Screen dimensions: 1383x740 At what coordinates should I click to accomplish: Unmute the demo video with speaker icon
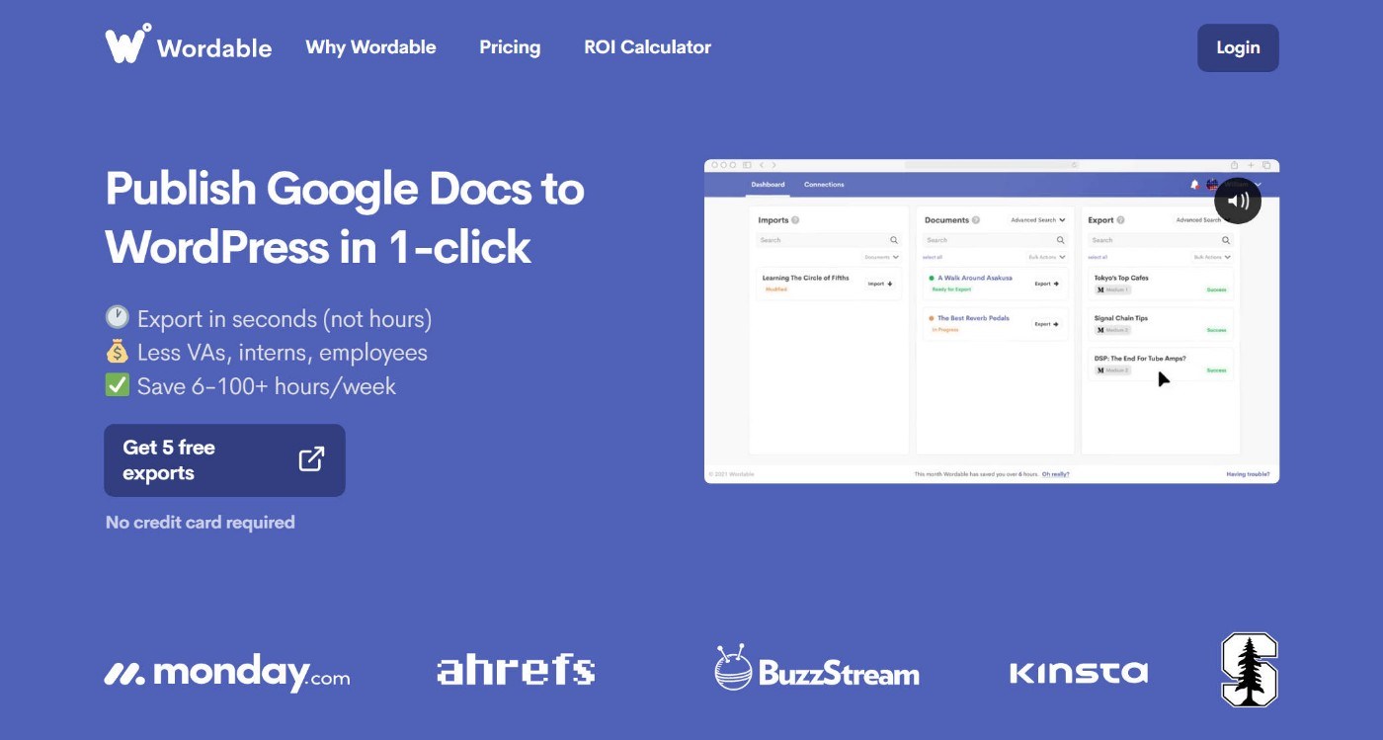click(1238, 201)
